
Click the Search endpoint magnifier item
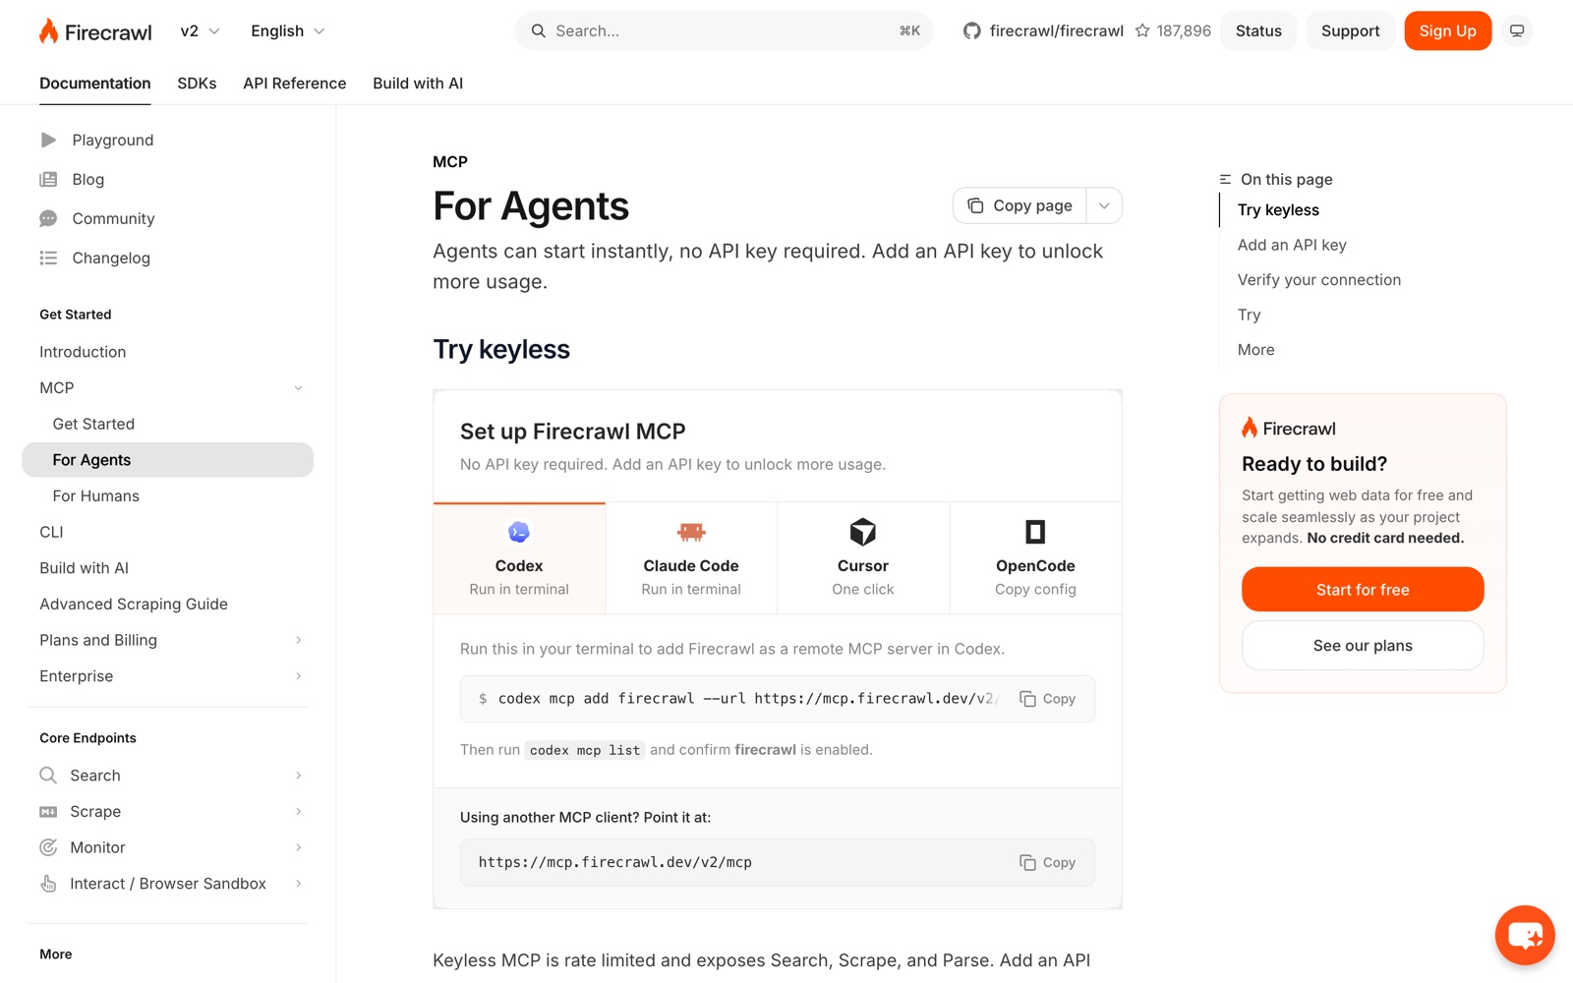coord(167,776)
